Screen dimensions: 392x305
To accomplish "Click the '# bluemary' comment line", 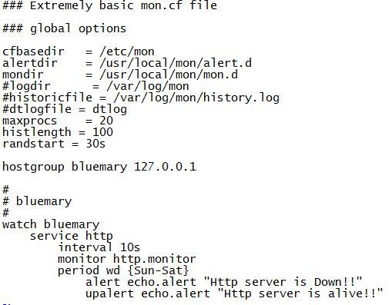I will click(37, 201).
